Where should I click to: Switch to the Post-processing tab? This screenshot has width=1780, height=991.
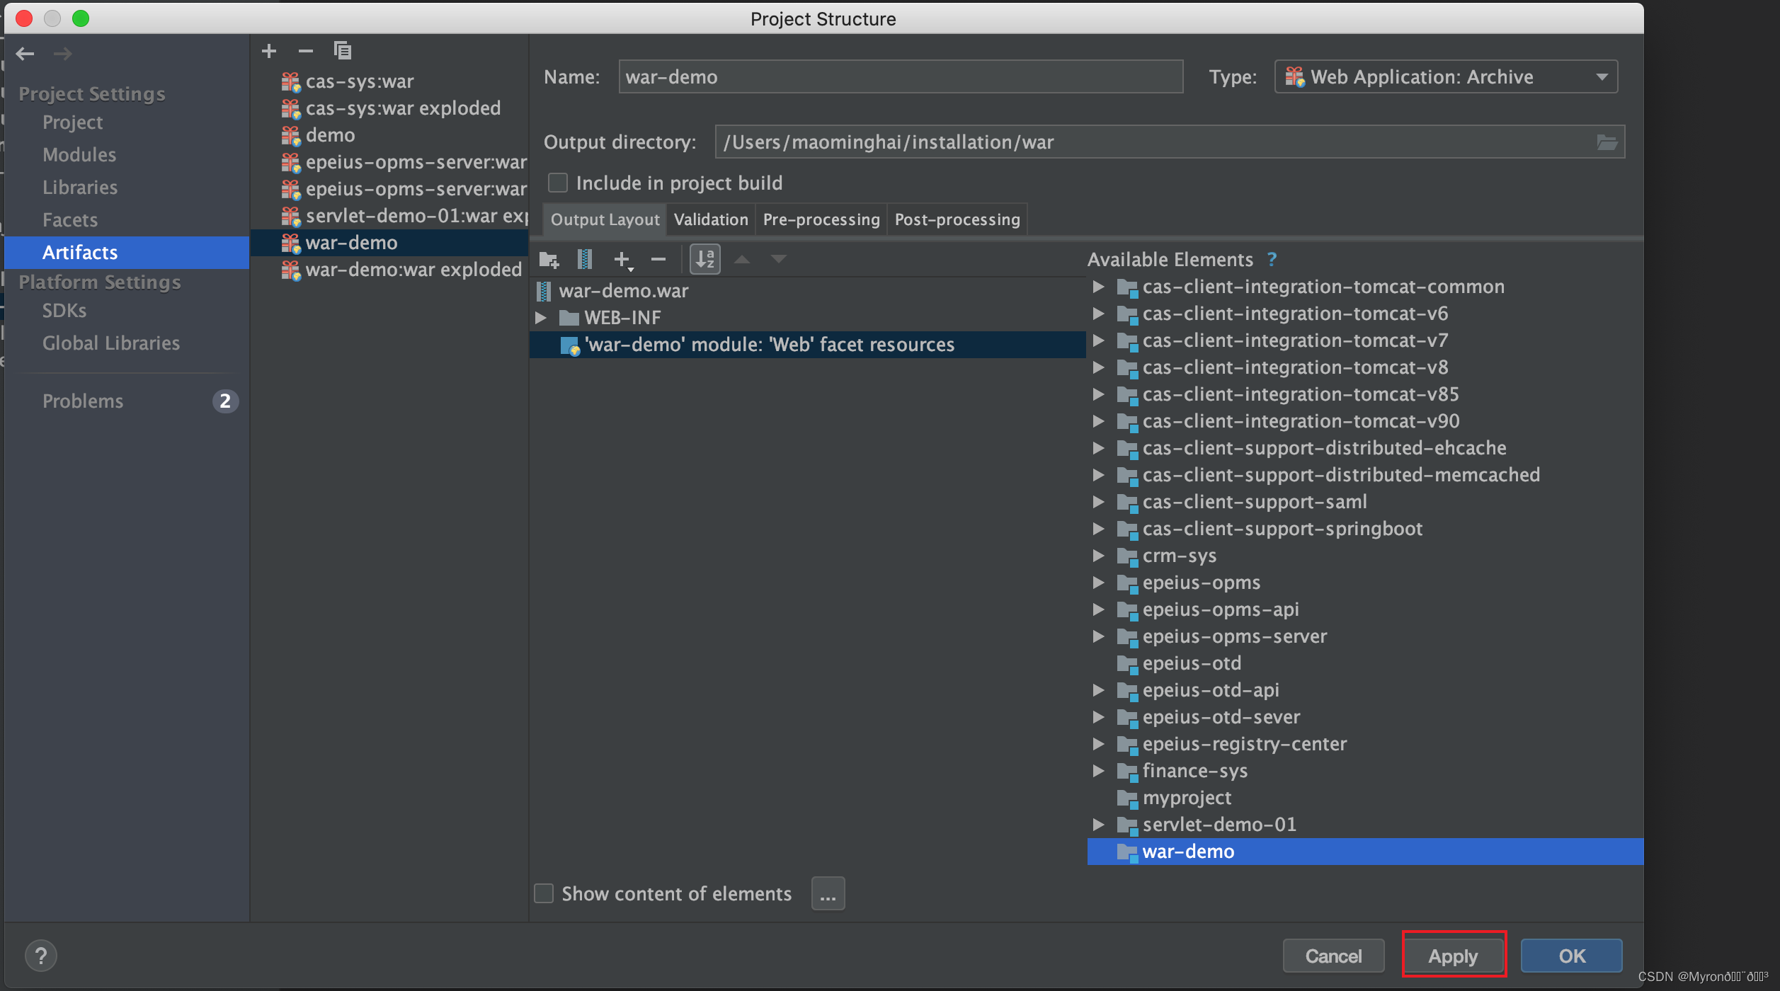click(x=957, y=220)
